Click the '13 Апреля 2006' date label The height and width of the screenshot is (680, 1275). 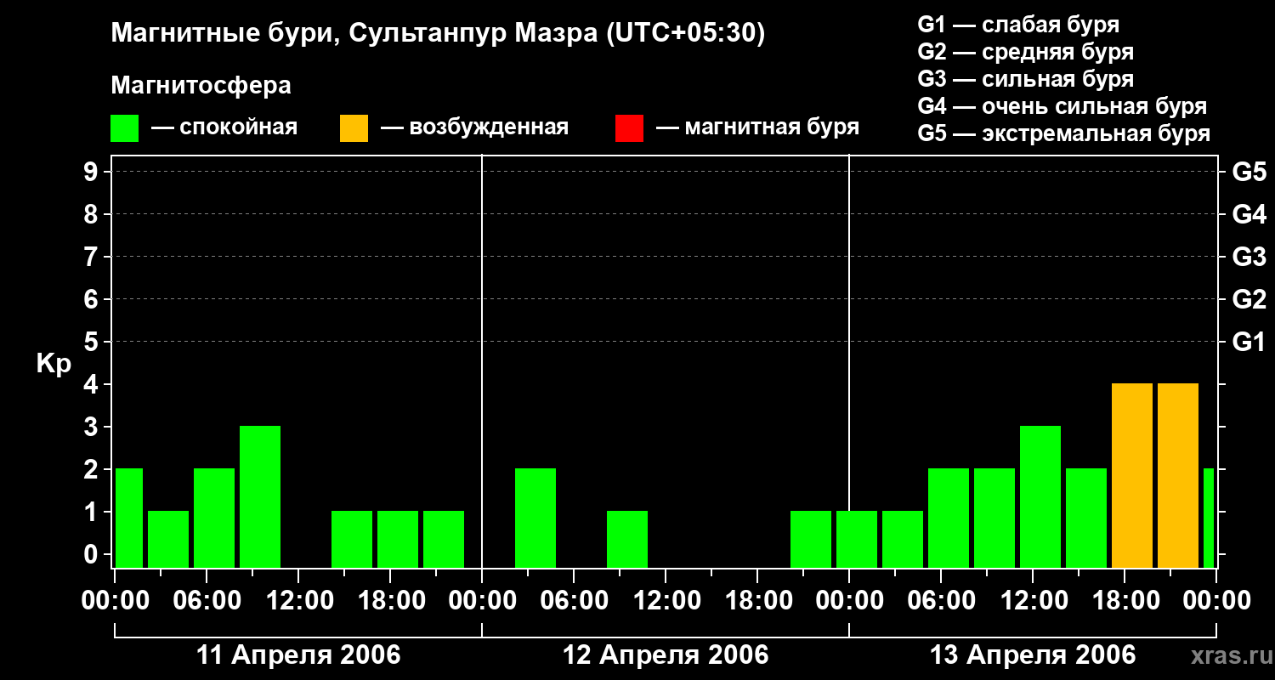[1033, 655]
